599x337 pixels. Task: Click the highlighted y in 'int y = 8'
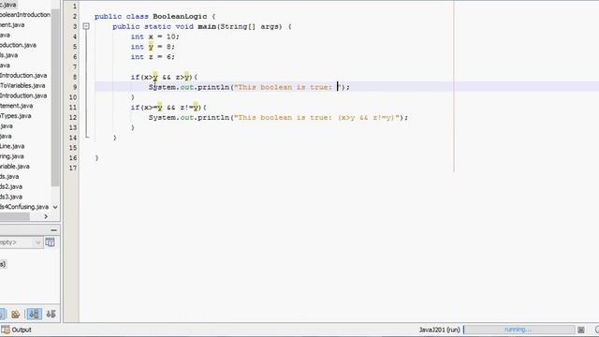[151, 47]
